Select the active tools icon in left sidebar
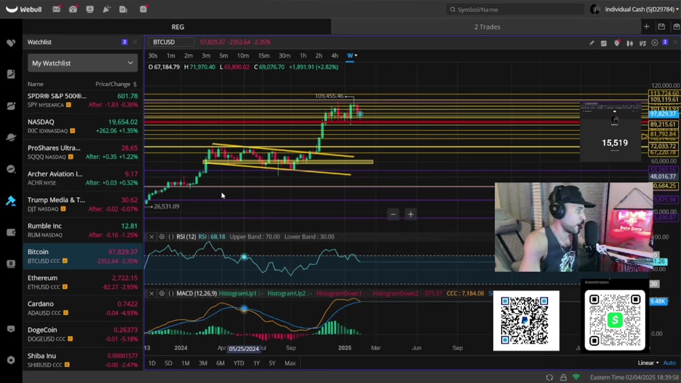The height and width of the screenshot is (383, 681). (11, 201)
